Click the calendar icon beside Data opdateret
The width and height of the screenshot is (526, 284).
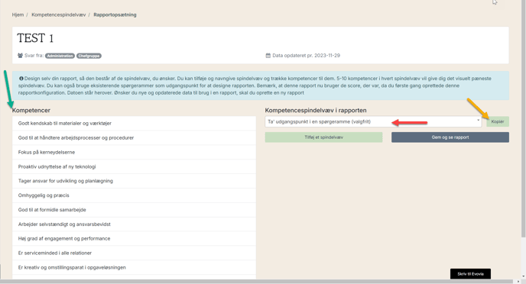[268, 56]
